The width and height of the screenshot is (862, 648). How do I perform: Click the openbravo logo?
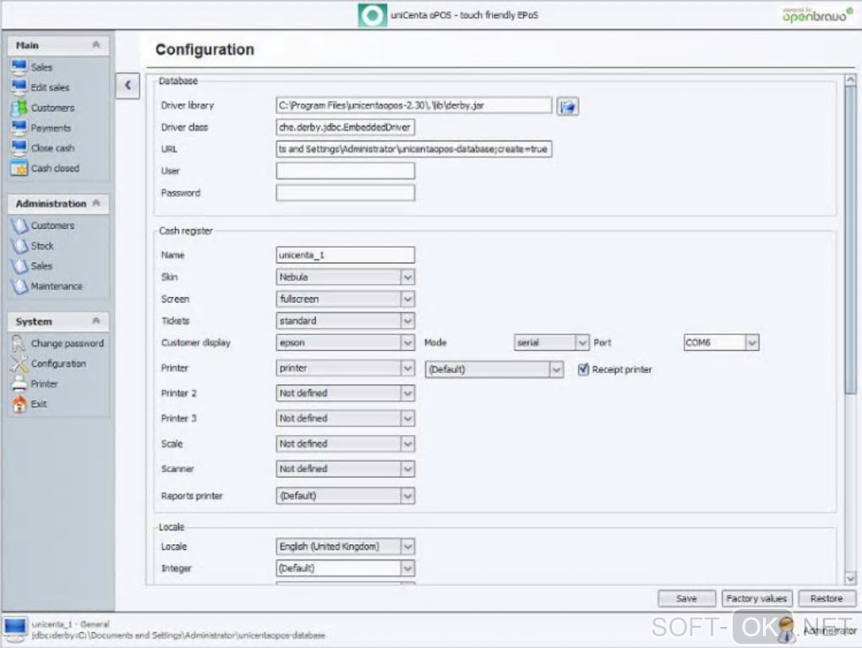click(x=817, y=15)
